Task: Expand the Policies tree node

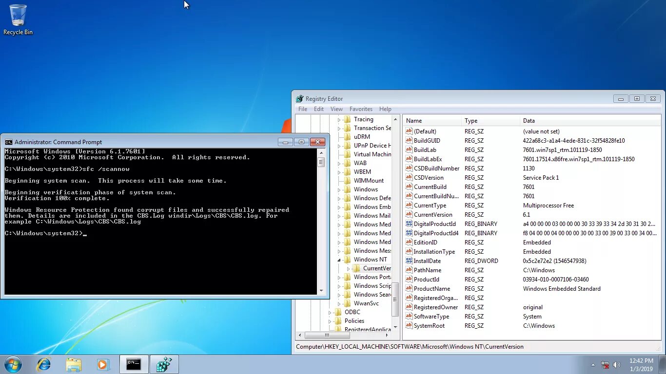Action: [330, 321]
